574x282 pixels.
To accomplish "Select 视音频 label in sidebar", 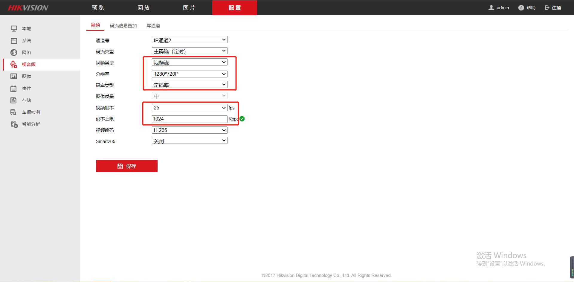I will coord(29,65).
